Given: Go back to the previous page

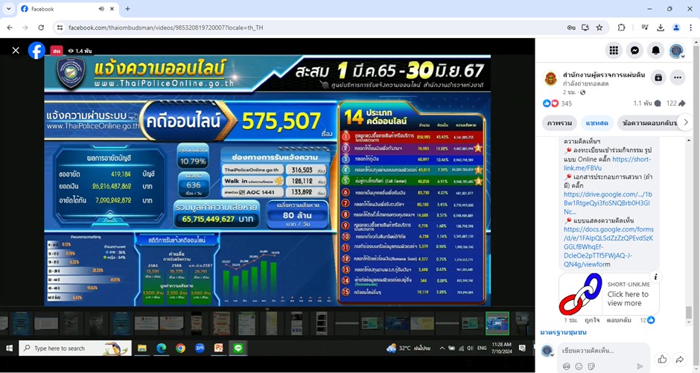Looking at the screenshot, I should [10, 28].
